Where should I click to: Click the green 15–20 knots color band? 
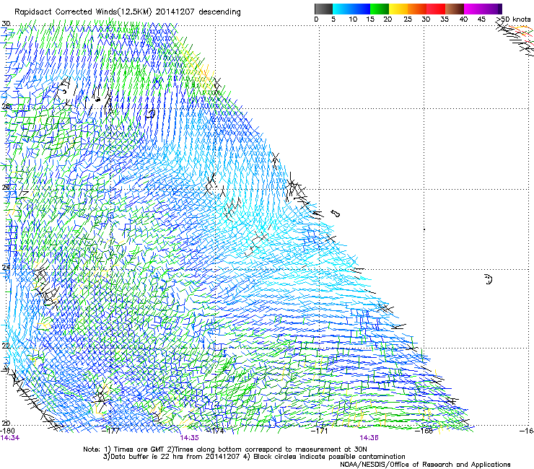380,9
